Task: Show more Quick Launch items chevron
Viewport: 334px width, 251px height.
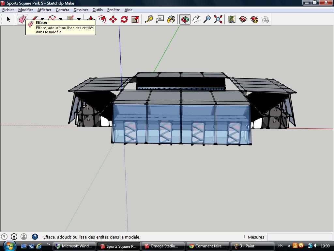Action: pos(49,244)
